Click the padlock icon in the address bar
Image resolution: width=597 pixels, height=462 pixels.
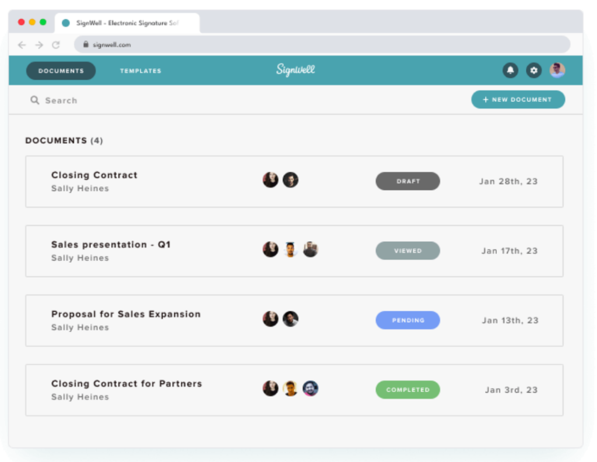coord(85,44)
